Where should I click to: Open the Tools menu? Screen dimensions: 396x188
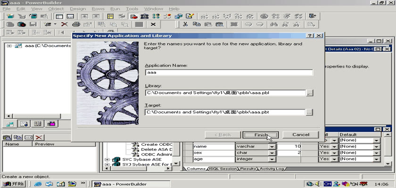click(x=132, y=9)
